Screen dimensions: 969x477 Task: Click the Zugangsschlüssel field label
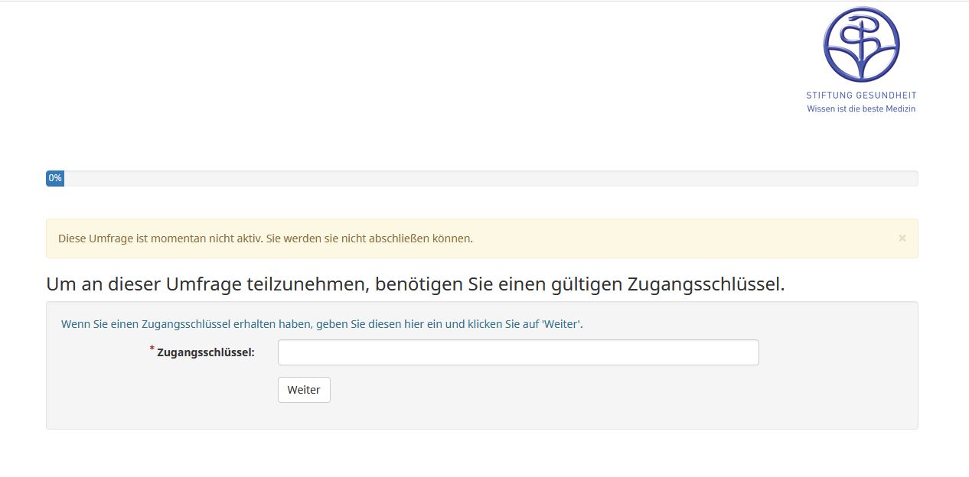(x=205, y=352)
